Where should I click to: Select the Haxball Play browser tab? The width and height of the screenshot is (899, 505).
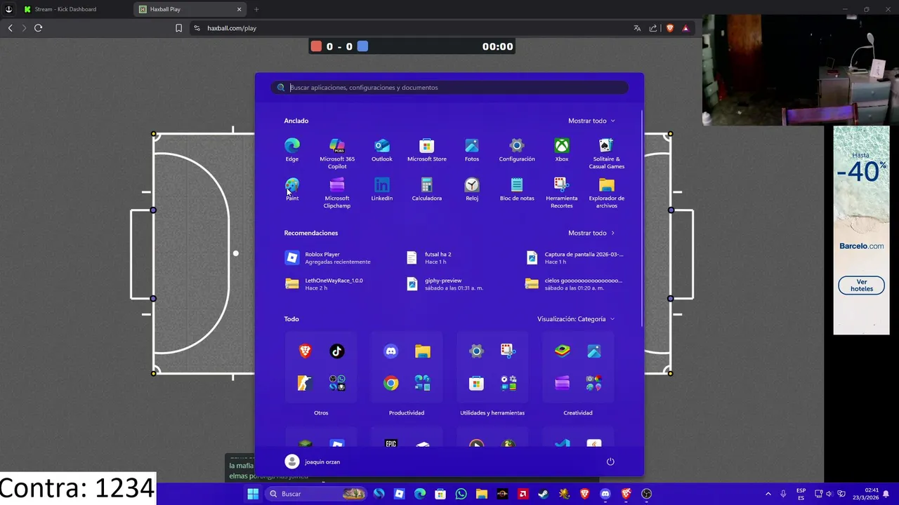pyautogui.click(x=190, y=9)
